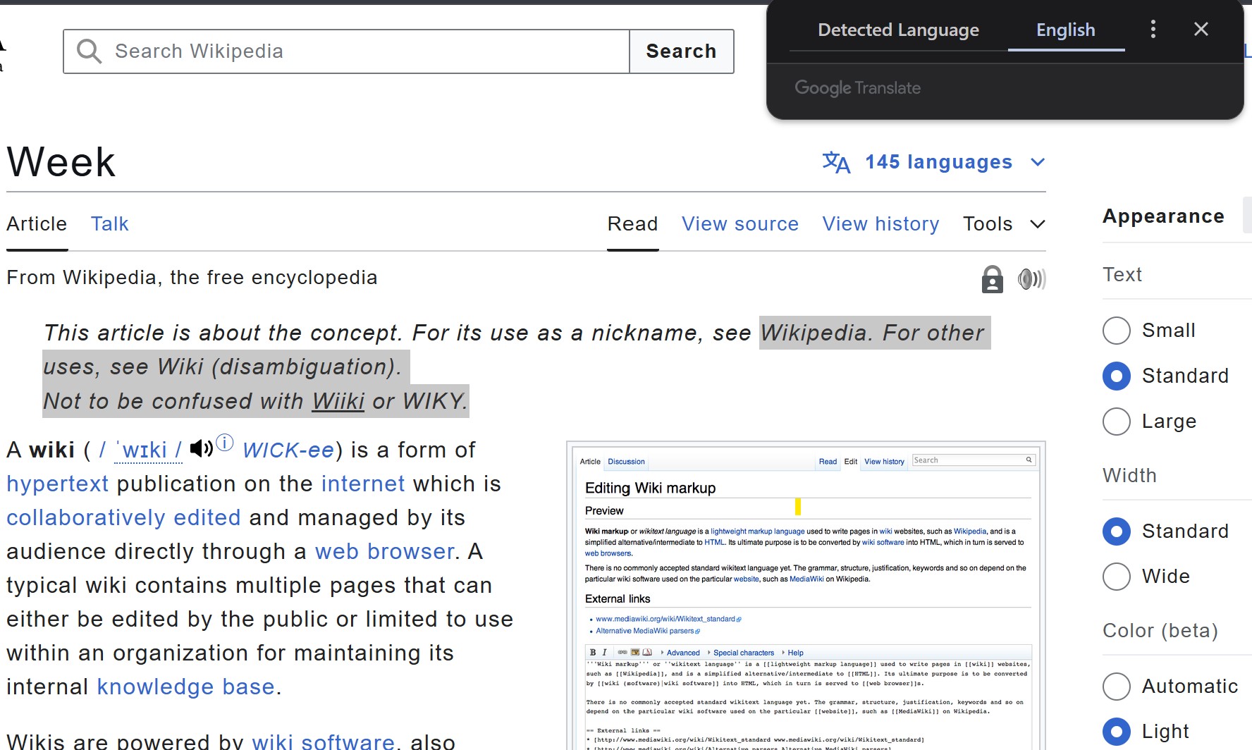1252x750 pixels.
Task: Select the Read tab
Action: [633, 224]
